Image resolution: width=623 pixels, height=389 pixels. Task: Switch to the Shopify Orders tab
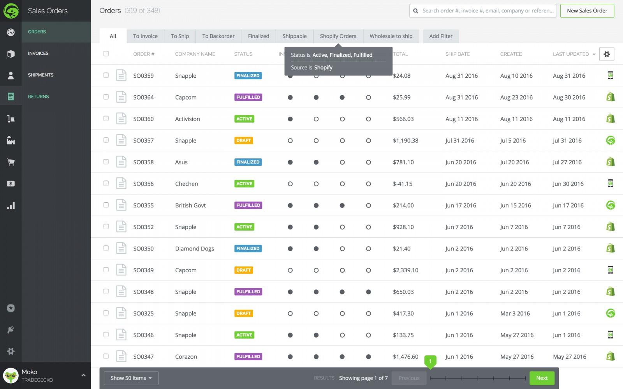338,36
